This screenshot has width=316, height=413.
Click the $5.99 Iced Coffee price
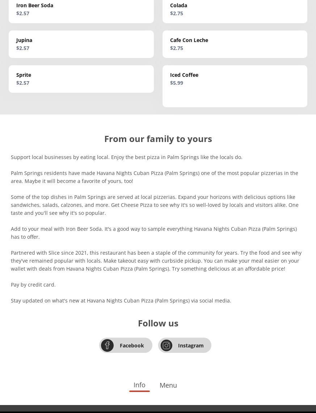pos(177,83)
